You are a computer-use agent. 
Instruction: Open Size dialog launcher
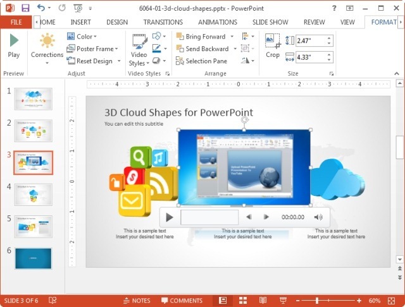(x=332, y=74)
